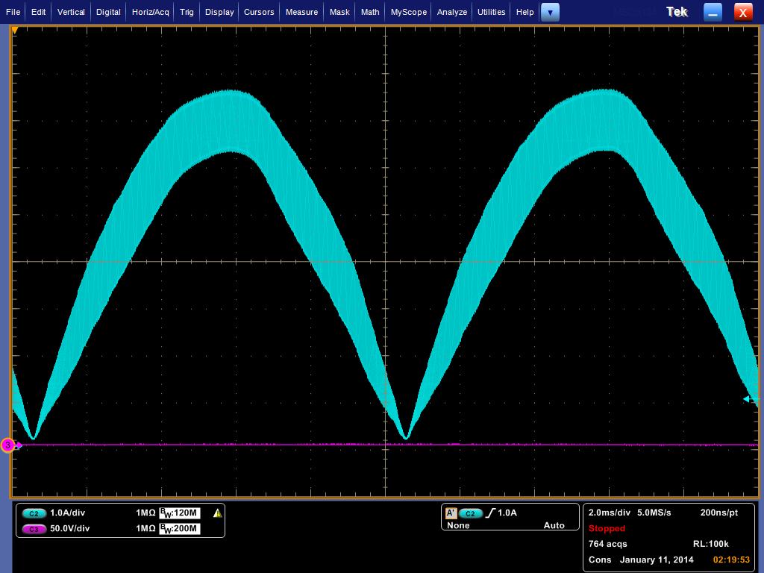
Task: Click the Stopped acquisition status text
Action: tap(607, 528)
